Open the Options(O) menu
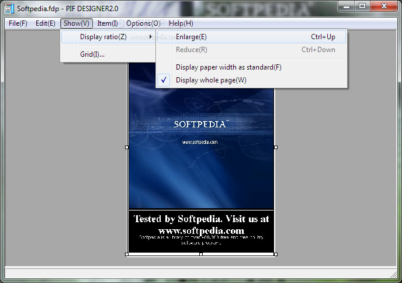Image resolution: width=402 pixels, height=283 pixels. pos(143,23)
